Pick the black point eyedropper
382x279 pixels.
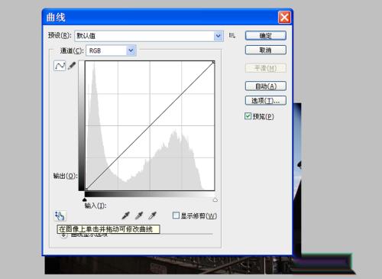pos(126,216)
